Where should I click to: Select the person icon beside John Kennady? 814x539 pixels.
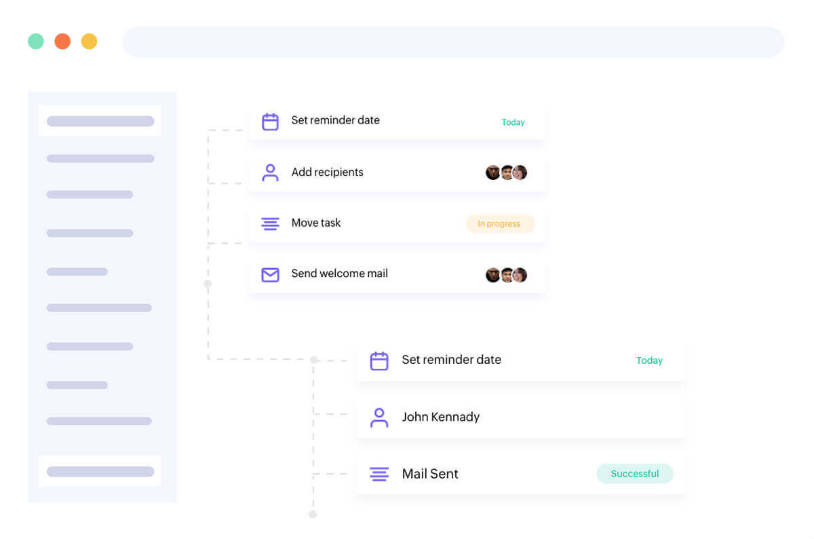click(x=379, y=417)
